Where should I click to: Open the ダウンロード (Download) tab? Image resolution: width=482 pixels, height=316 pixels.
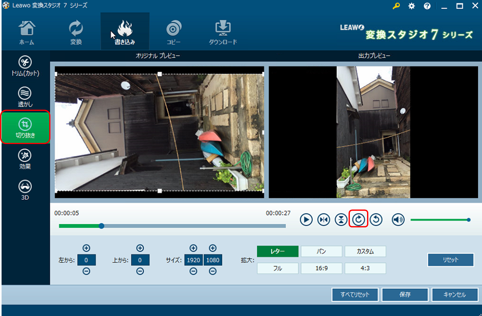coord(223,32)
